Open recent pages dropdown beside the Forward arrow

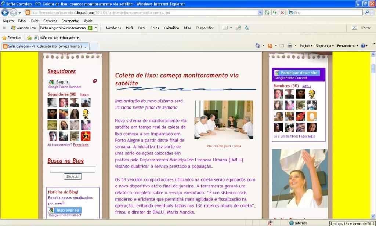20,12
